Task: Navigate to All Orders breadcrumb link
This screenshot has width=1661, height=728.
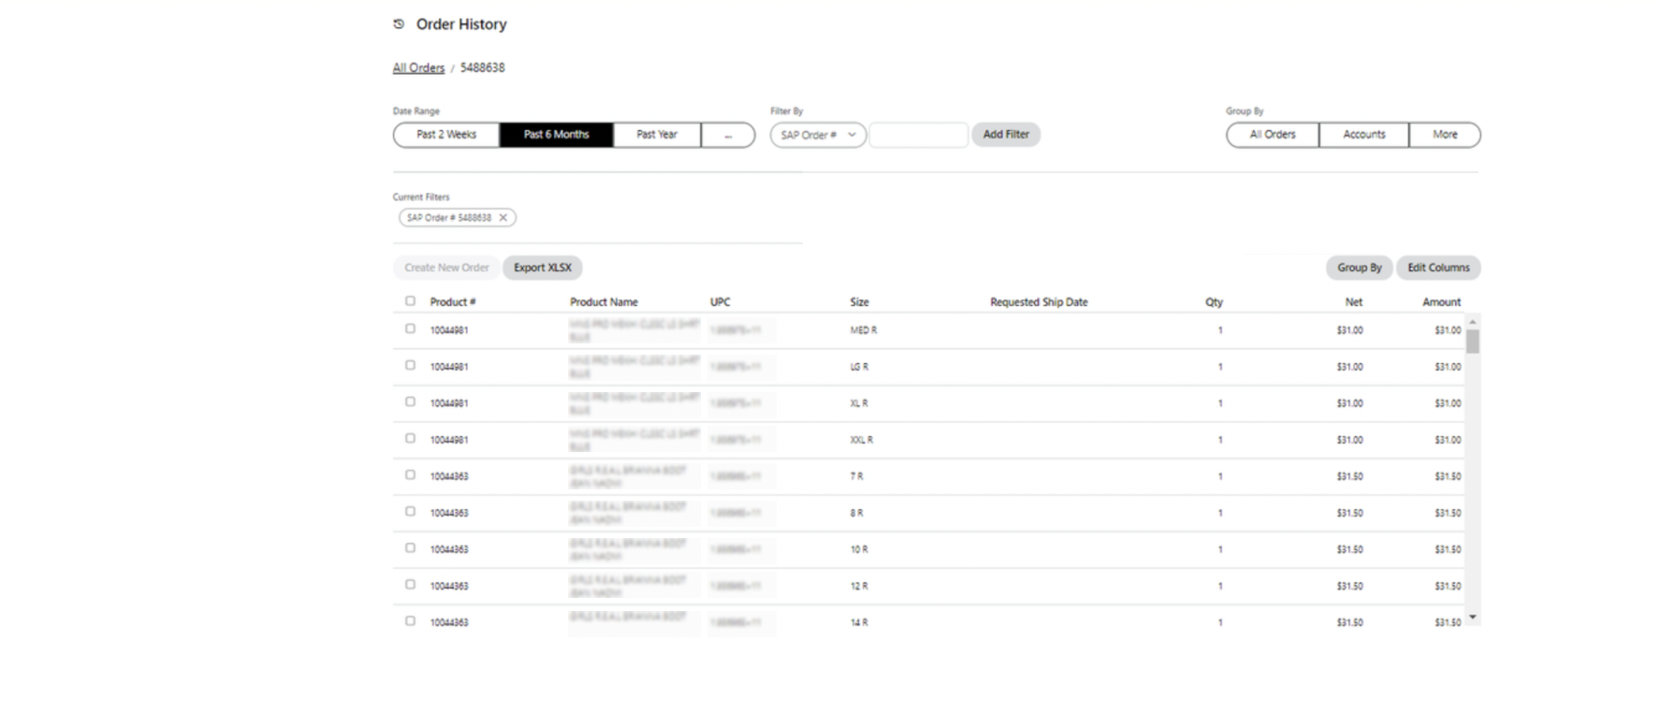Action: (x=418, y=68)
